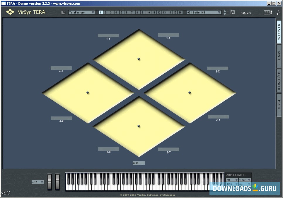Click the 2-X parameter assignment field
The width and height of the screenshot is (283, 198).
(218, 68)
